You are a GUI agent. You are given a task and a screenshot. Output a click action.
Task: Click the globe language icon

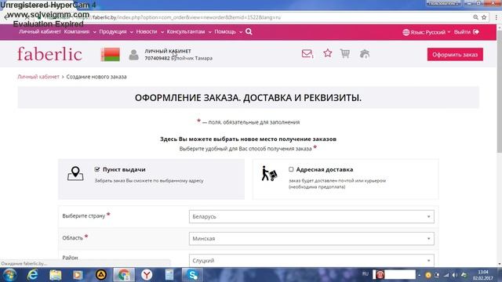click(406, 32)
